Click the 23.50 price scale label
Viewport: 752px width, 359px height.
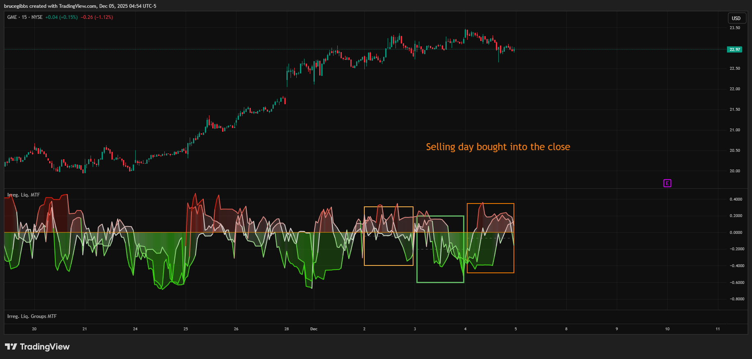click(x=735, y=28)
